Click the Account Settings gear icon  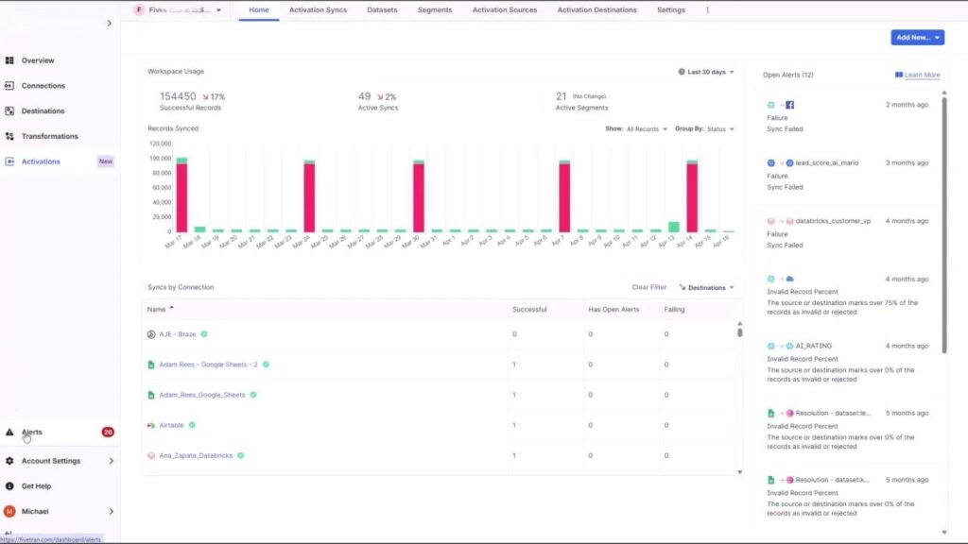click(x=9, y=461)
